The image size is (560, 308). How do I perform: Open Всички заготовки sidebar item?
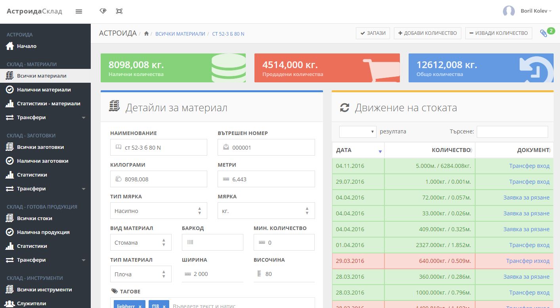[45, 147]
